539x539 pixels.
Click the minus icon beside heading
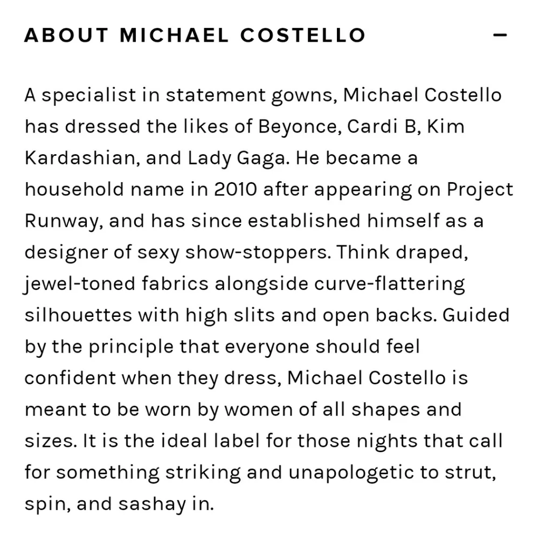500,35
